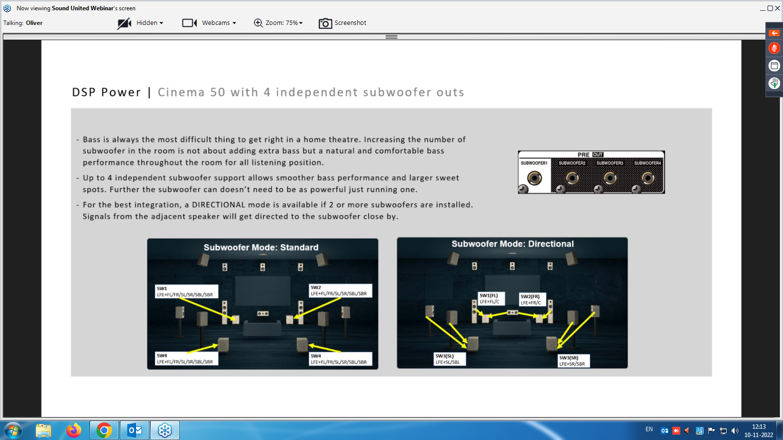Open the network connection tray icon
Screen dimensions: 783x440
tap(723, 431)
